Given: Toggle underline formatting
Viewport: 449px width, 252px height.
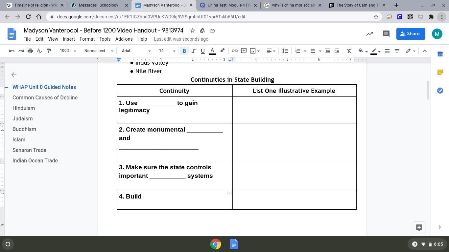Looking at the screenshot, I should tap(202, 51).
